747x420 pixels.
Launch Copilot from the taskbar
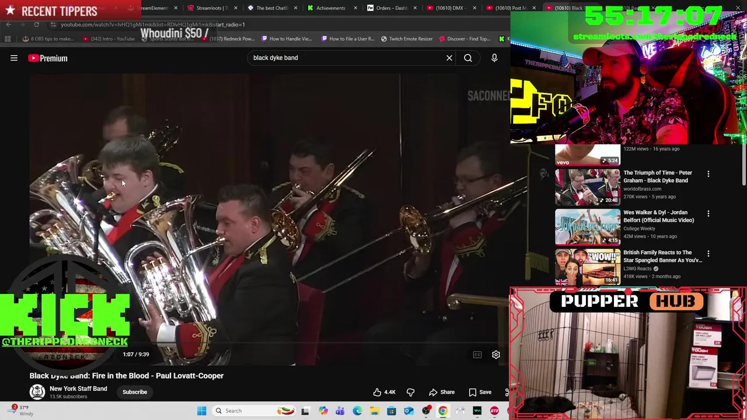pos(323,411)
